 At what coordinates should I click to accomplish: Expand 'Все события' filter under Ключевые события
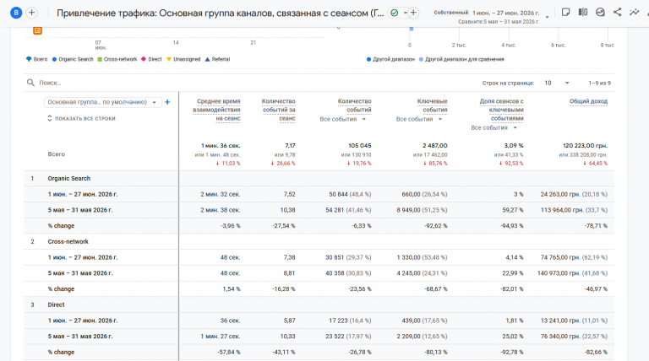419,120
